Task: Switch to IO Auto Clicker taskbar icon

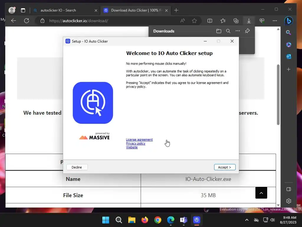Action: point(197,220)
